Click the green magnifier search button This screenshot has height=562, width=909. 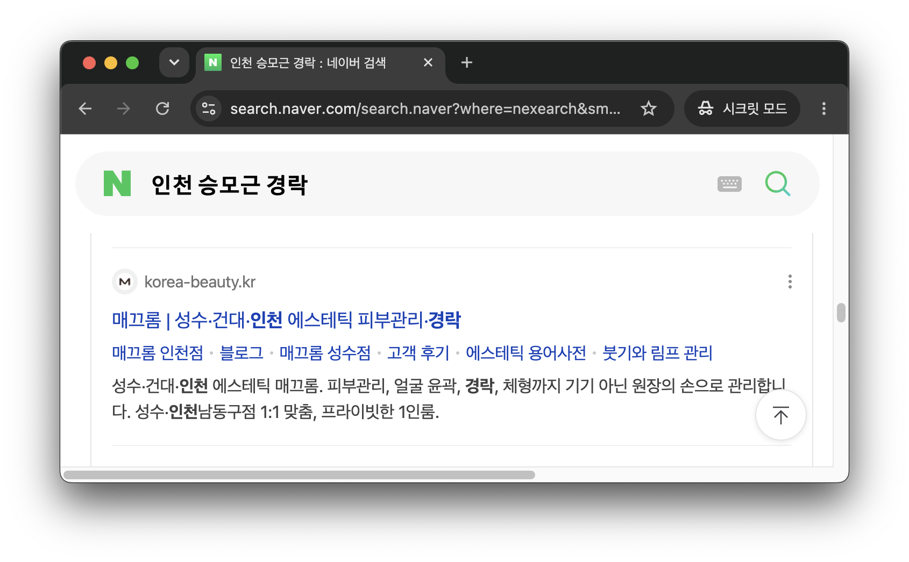point(778,184)
